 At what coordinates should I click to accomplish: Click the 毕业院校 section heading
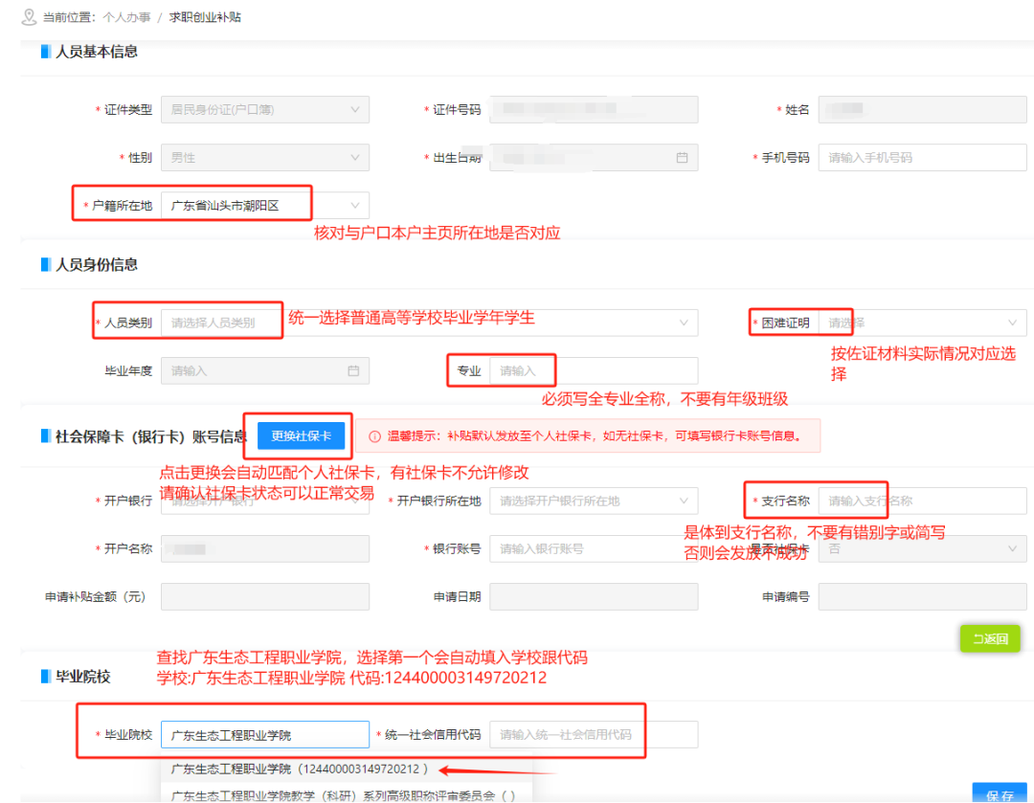tap(83, 677)
